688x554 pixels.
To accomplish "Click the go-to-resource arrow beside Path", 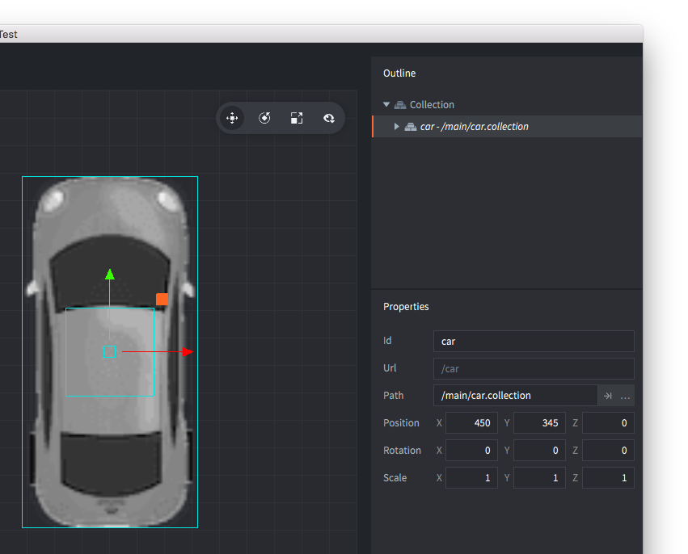I will tap(608, 396).
